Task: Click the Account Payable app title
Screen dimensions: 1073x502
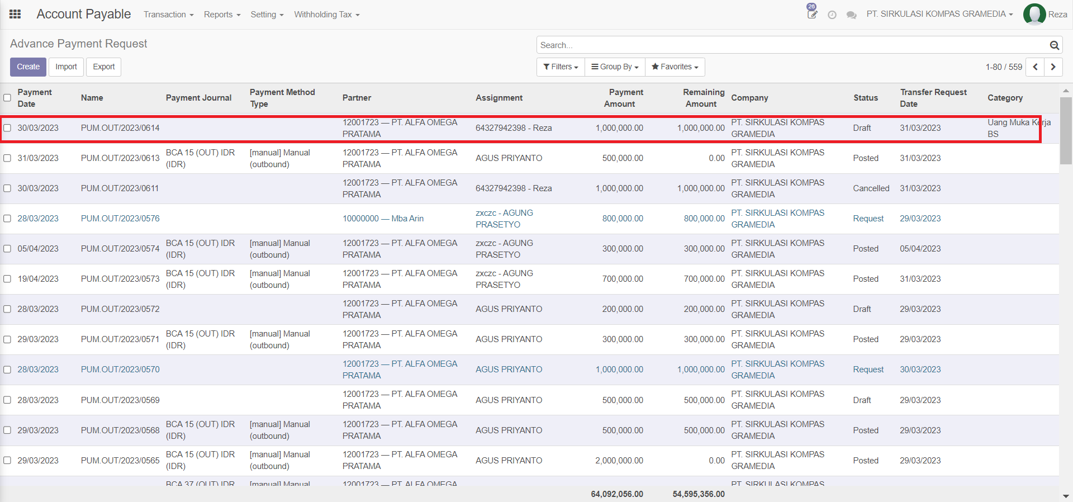Action: click(x=84, y=14)
